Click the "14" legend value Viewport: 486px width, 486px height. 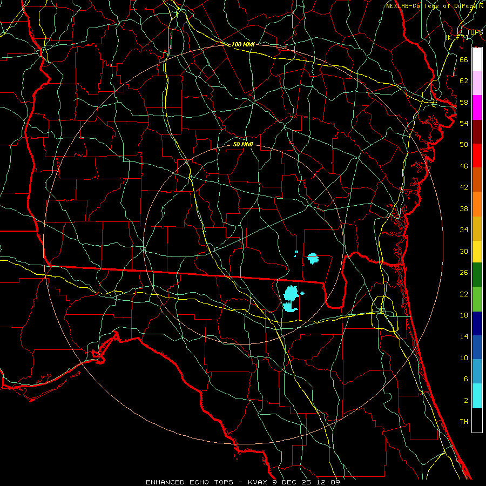click(464, 336)
